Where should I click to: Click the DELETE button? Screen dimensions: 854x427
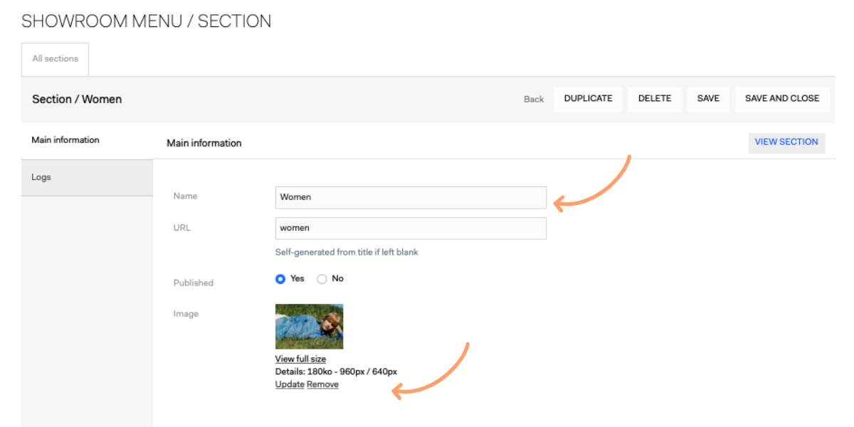(655, 99)
